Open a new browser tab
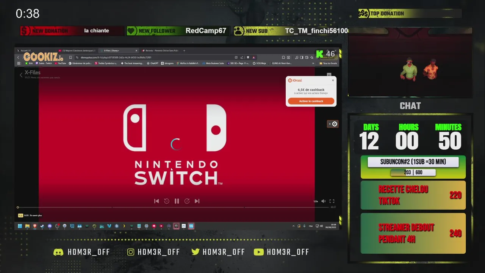The width and height of the screenshot is (485, 273). tap(184, 50)
